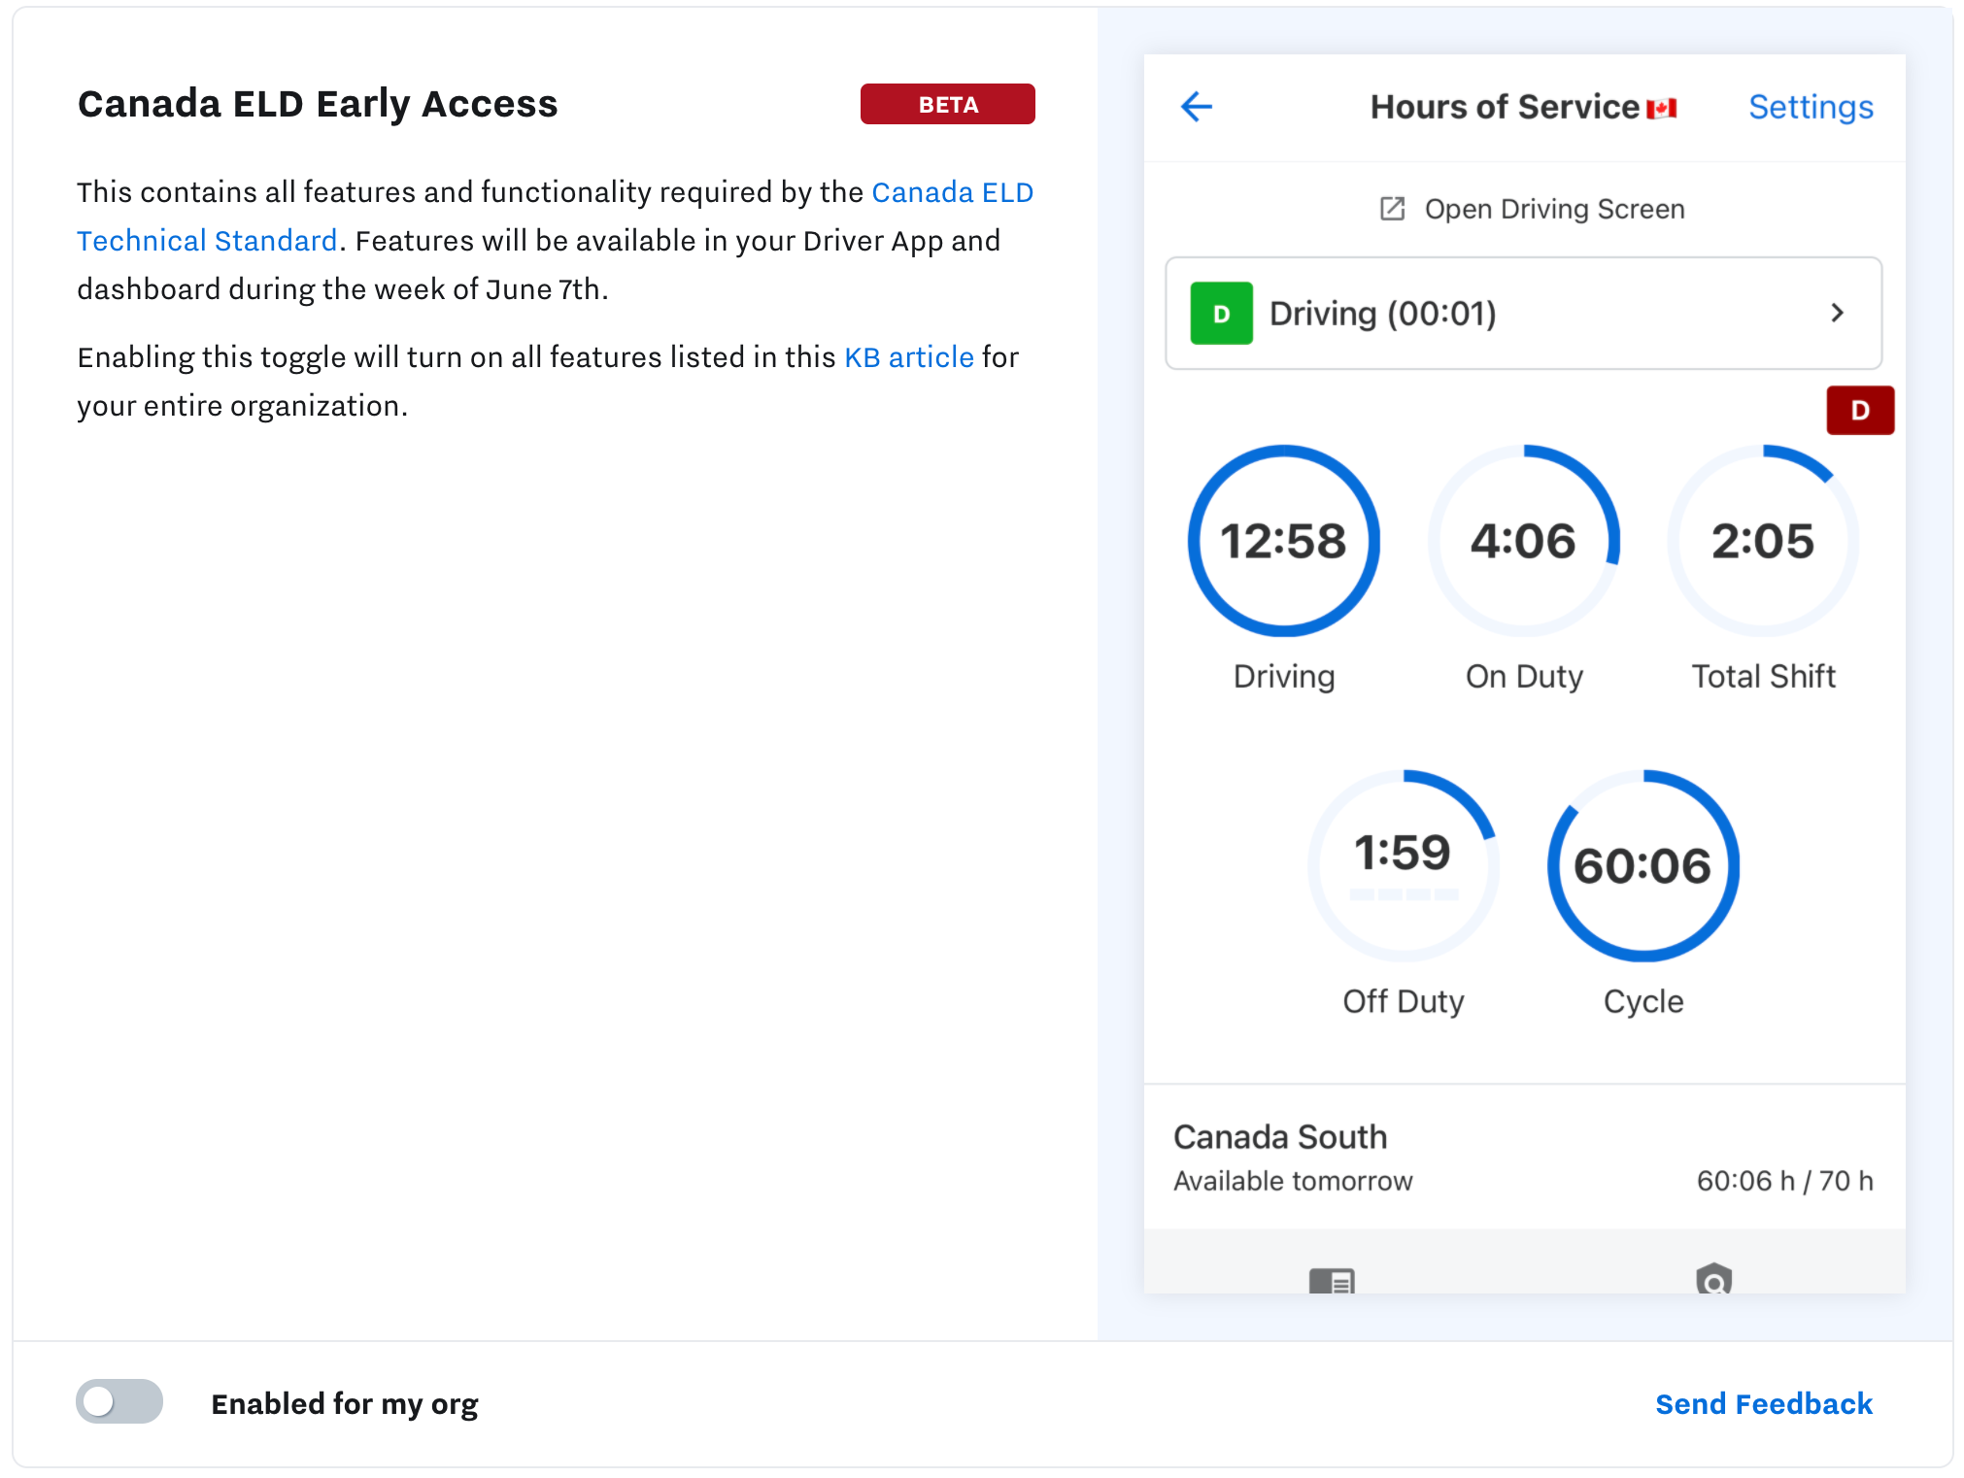The image size is (1964, 1478).
Task: Click the Open Driving Screen text
Action: click(1554, 209)
